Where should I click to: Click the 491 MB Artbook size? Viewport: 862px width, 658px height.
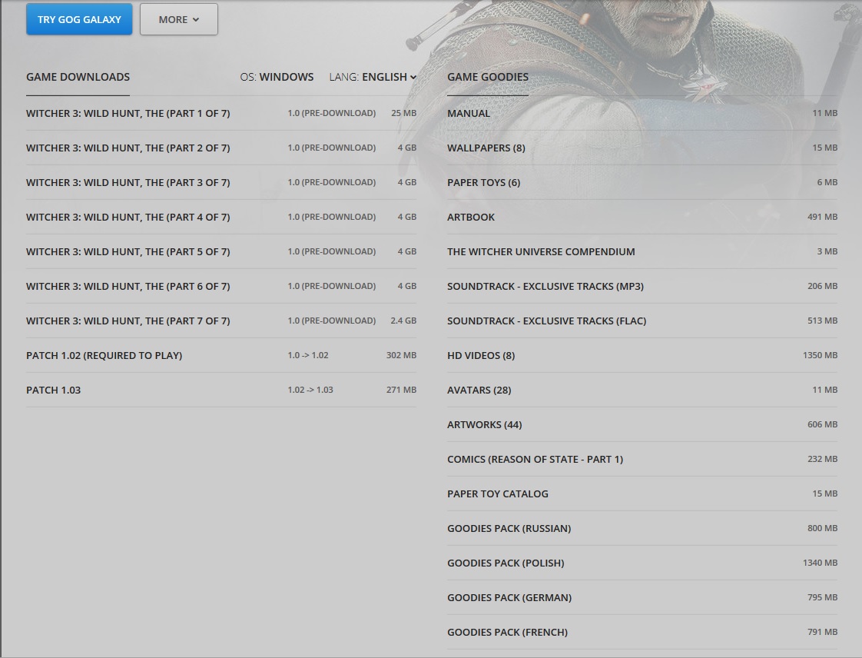tap(822, 218)
